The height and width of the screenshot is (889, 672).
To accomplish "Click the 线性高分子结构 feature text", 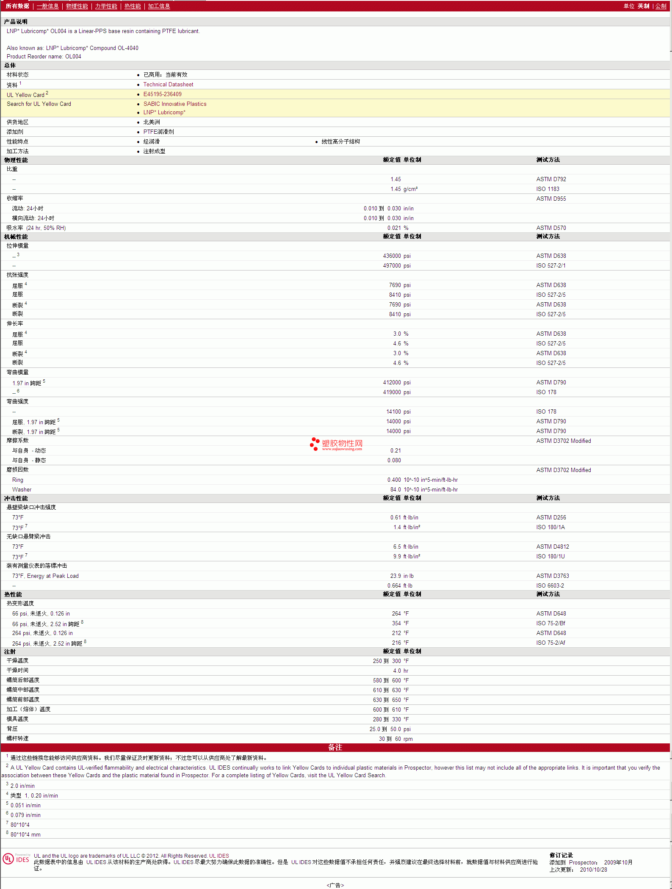I will tap(340, 141).
